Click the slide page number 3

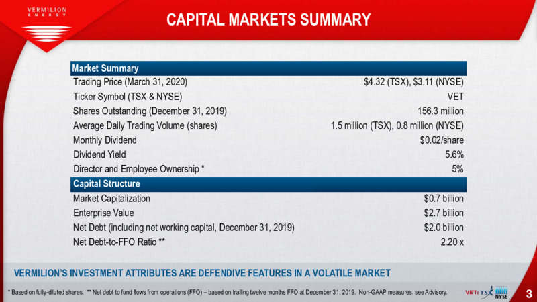click(x=529, y=293)
